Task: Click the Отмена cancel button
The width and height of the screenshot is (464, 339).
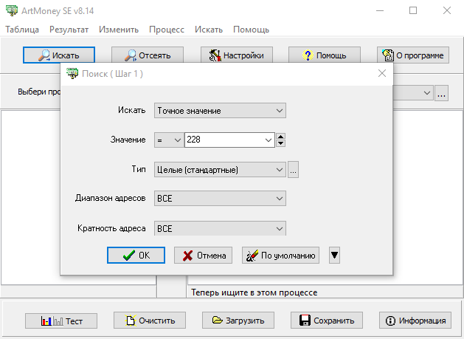Action: tap(203, 255)
